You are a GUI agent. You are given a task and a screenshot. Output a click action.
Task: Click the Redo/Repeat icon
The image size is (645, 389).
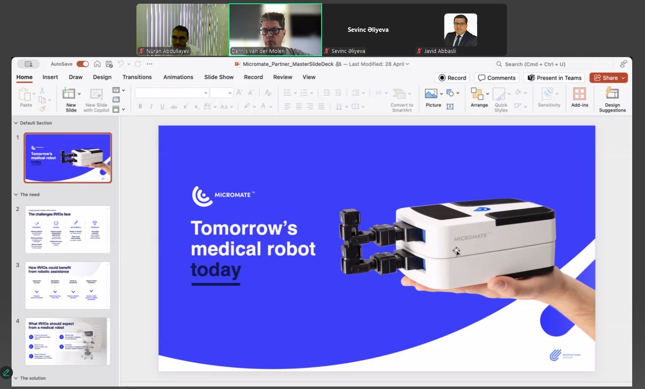tap(138, 64)
